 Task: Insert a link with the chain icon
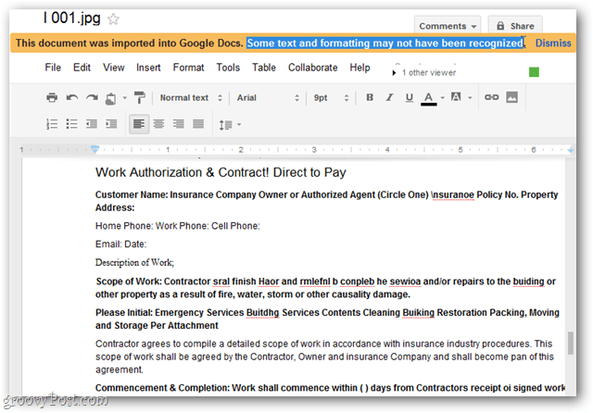click(x=491, y=97)
